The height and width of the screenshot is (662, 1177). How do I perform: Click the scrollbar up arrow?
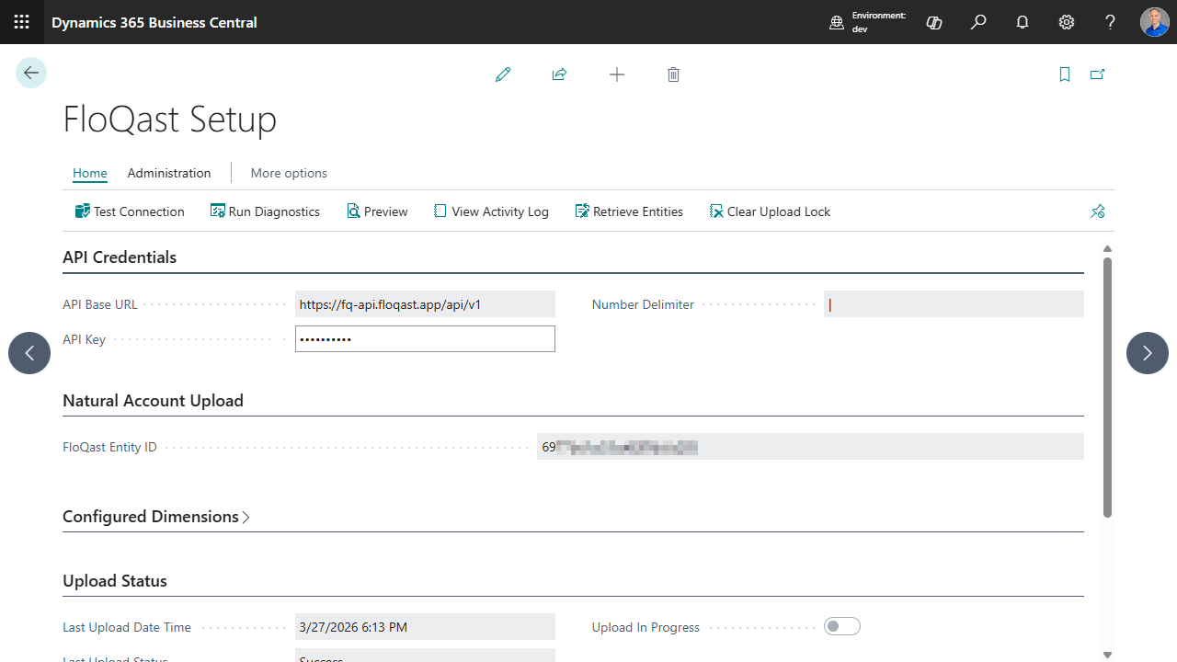(x=1107, y=249)
